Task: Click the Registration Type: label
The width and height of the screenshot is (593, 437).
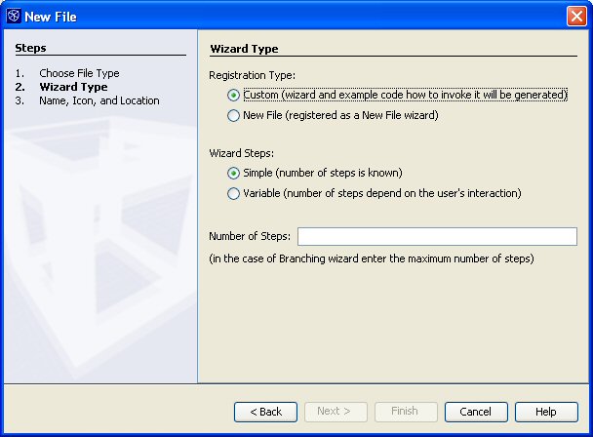Action: (x=252, y=75)
